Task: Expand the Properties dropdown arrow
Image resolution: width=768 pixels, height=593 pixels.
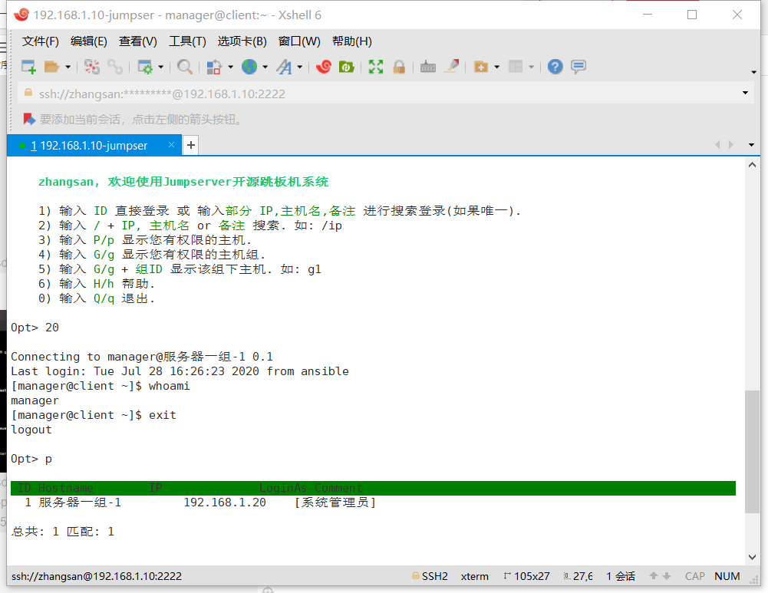Action: [x=160, y=67]
